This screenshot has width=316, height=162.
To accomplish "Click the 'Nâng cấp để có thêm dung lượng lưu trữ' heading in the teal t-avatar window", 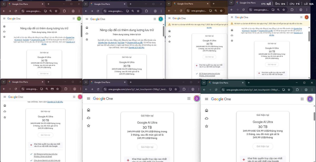I will pyautogui.click(x=127, y=30).
